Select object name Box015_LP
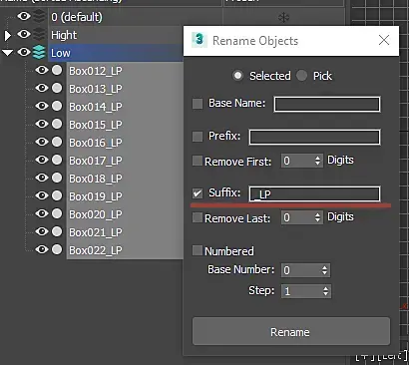 [x=96, y=125]
